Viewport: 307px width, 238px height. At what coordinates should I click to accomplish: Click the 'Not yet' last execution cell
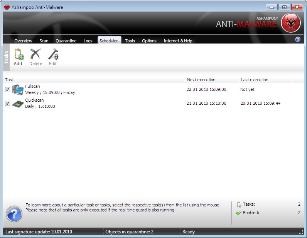coord(247,89)
